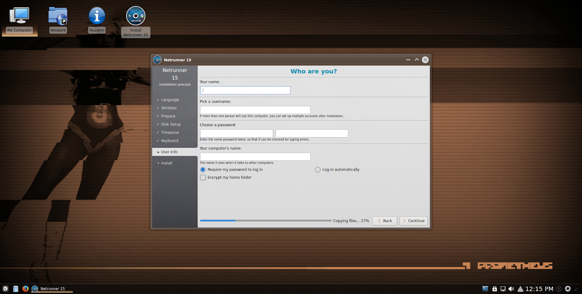
Task: Close the Netrunner 15 installer window
Action: tap(425, 60)
